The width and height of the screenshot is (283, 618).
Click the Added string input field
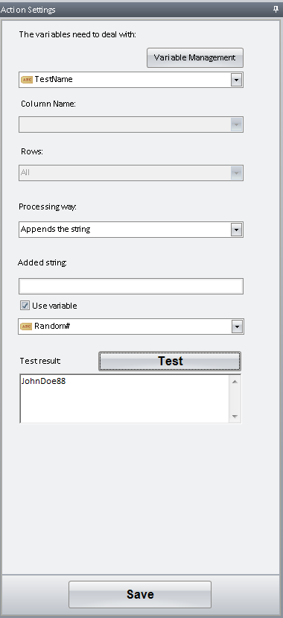pyautogui.click(x=130, y=286)
